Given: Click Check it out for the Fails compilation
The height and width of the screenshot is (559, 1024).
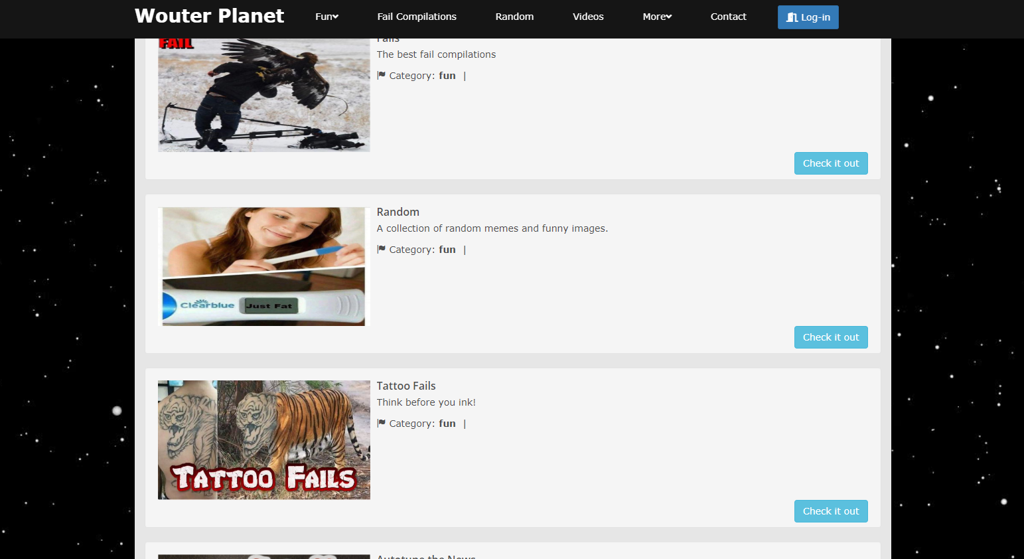Looking at the screenshot, I should (x=830, y=163).
